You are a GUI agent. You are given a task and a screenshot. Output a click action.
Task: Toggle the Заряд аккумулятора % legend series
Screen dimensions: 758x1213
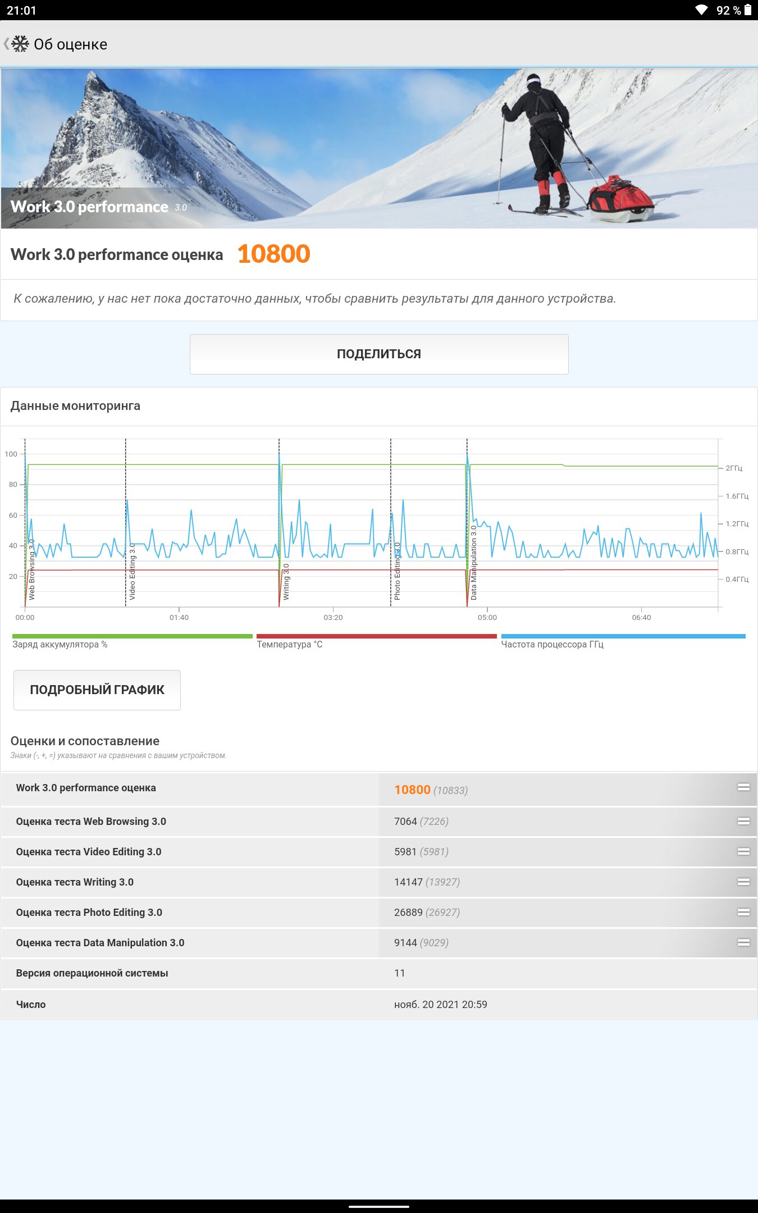pos(133,641)
